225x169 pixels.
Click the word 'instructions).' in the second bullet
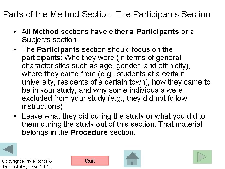tap(43, 106)
